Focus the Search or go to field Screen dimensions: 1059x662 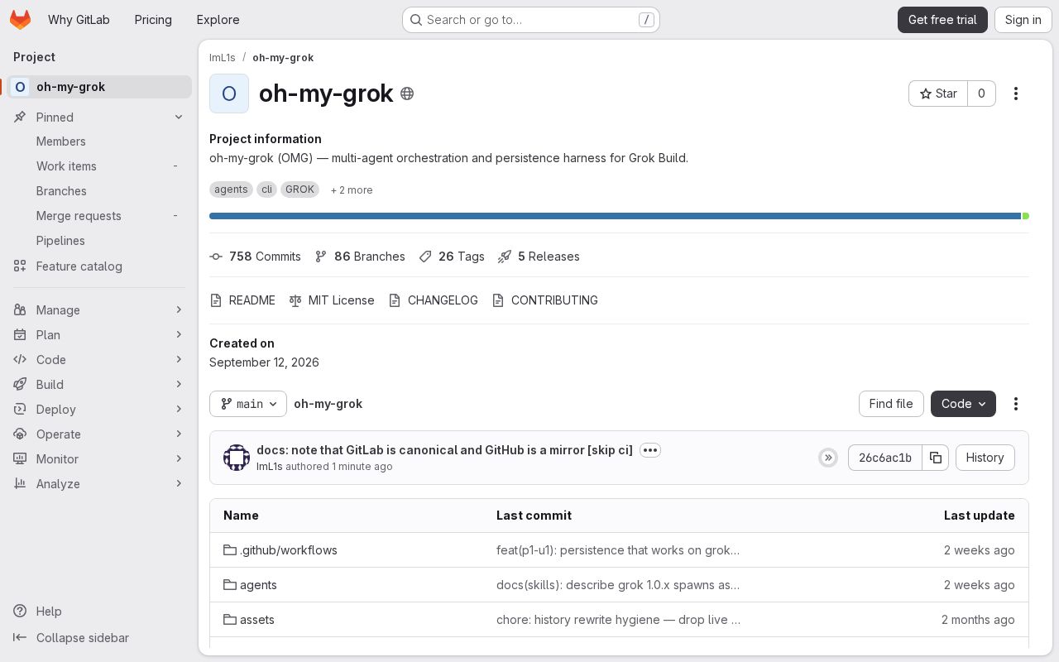(531, 20)
